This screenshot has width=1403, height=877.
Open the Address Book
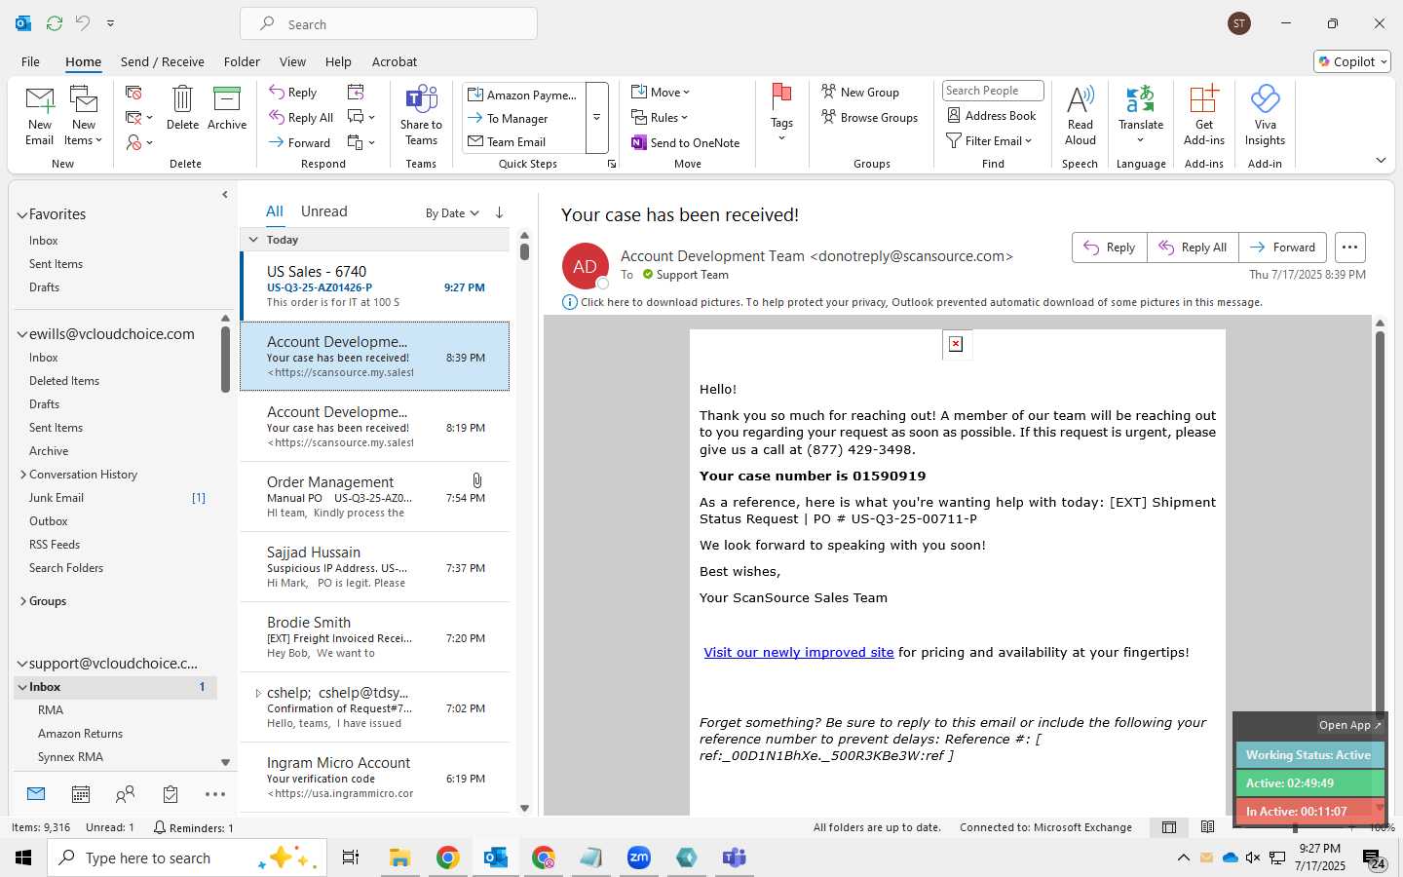[992, 115]
